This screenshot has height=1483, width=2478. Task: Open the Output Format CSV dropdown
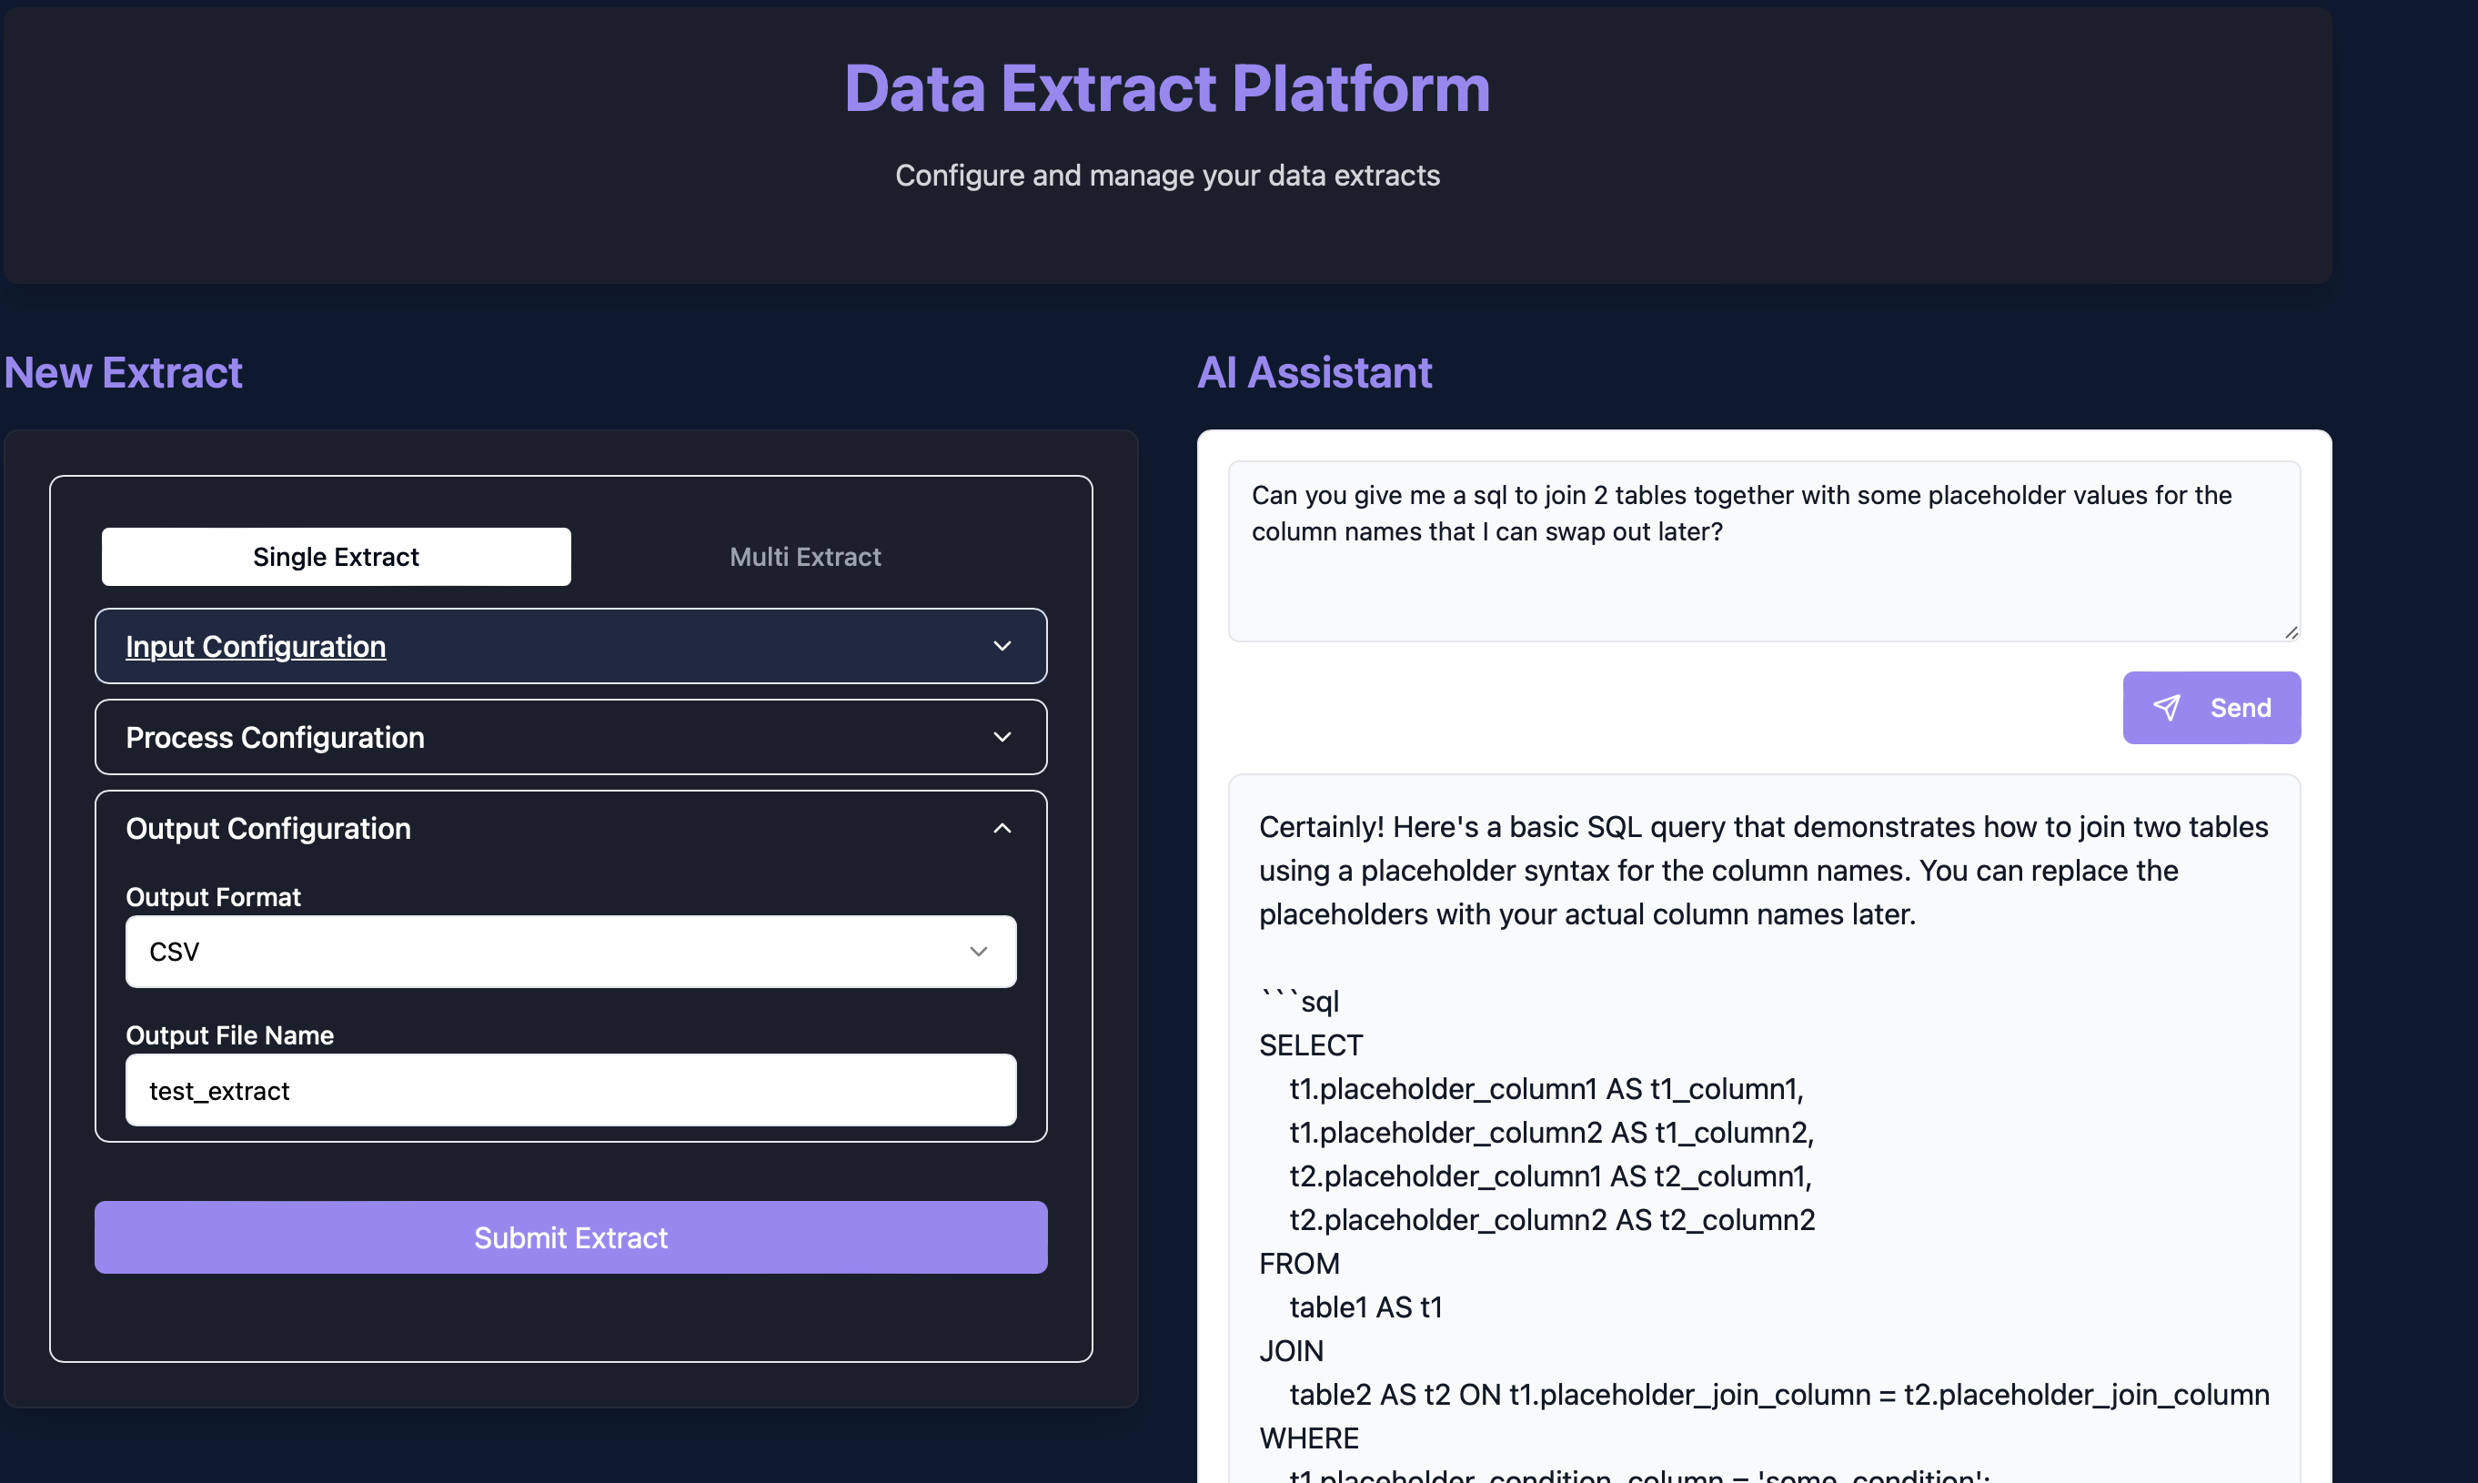point(569,952)
